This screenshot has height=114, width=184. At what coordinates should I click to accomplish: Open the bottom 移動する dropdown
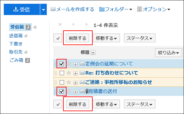point(106,104)
